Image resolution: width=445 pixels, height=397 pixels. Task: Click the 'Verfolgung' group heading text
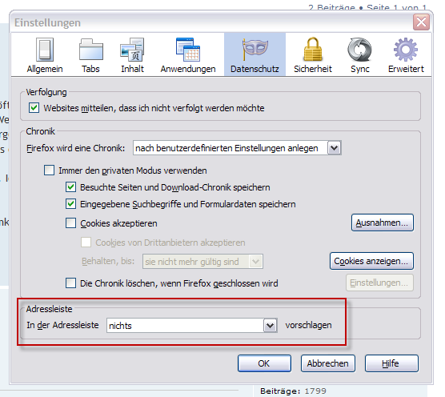(x=46, y=92)
